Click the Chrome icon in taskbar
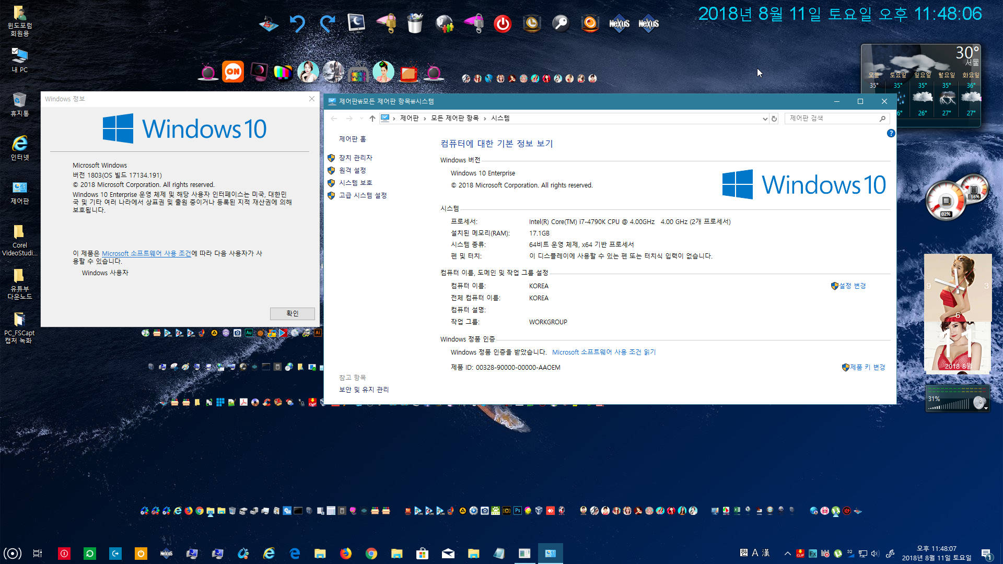This screenshot has height=564, width=1003. (371, 553)
